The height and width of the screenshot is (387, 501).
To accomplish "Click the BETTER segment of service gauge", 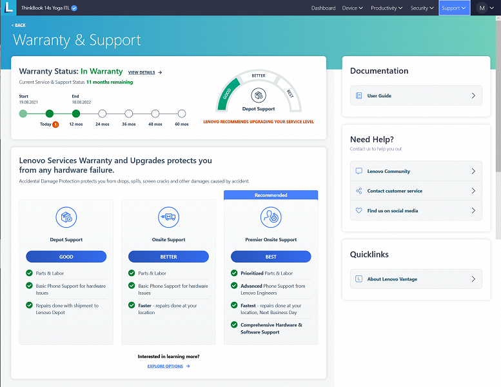I will click(x=259, y=75).
